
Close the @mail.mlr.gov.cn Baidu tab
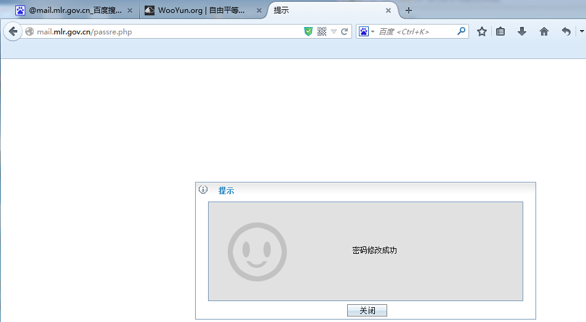(130, 10)
